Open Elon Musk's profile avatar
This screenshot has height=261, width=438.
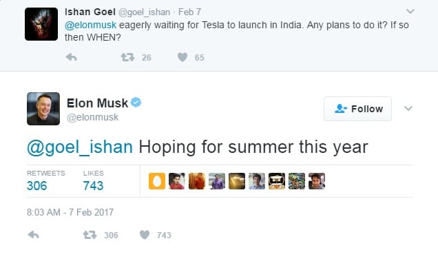click(43, 109)
